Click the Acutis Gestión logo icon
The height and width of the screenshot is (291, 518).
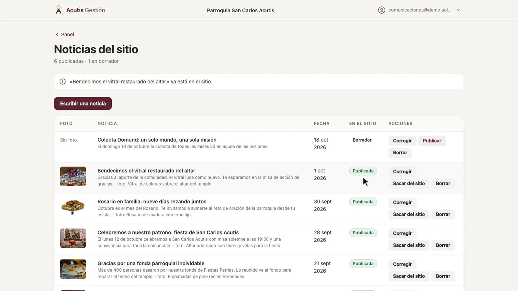[x=58, y=10]
